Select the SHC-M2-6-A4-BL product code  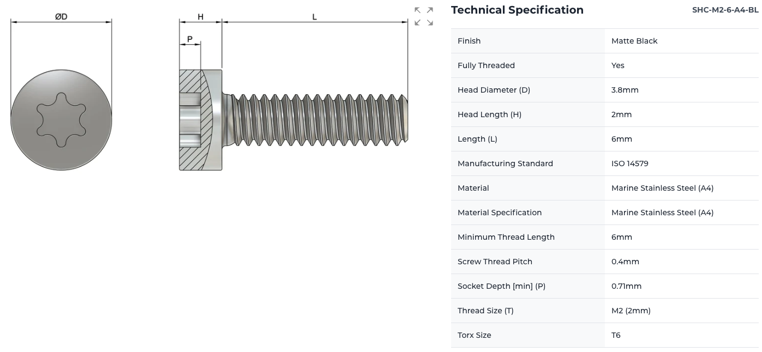tap(725, 10)
